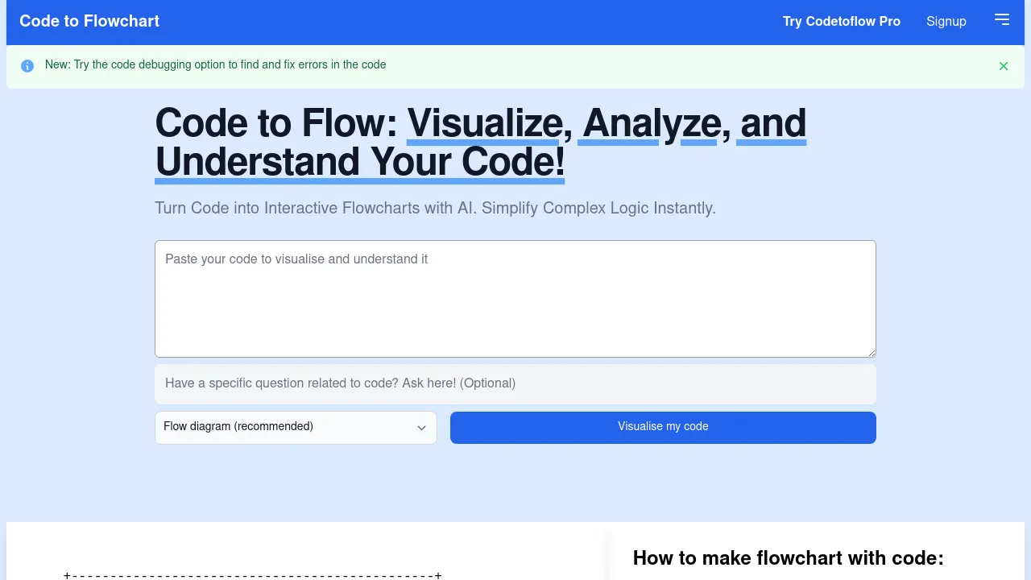
Task: Click the dropdown chevron next to Flow diagram
Action: (x=421, y=428)
